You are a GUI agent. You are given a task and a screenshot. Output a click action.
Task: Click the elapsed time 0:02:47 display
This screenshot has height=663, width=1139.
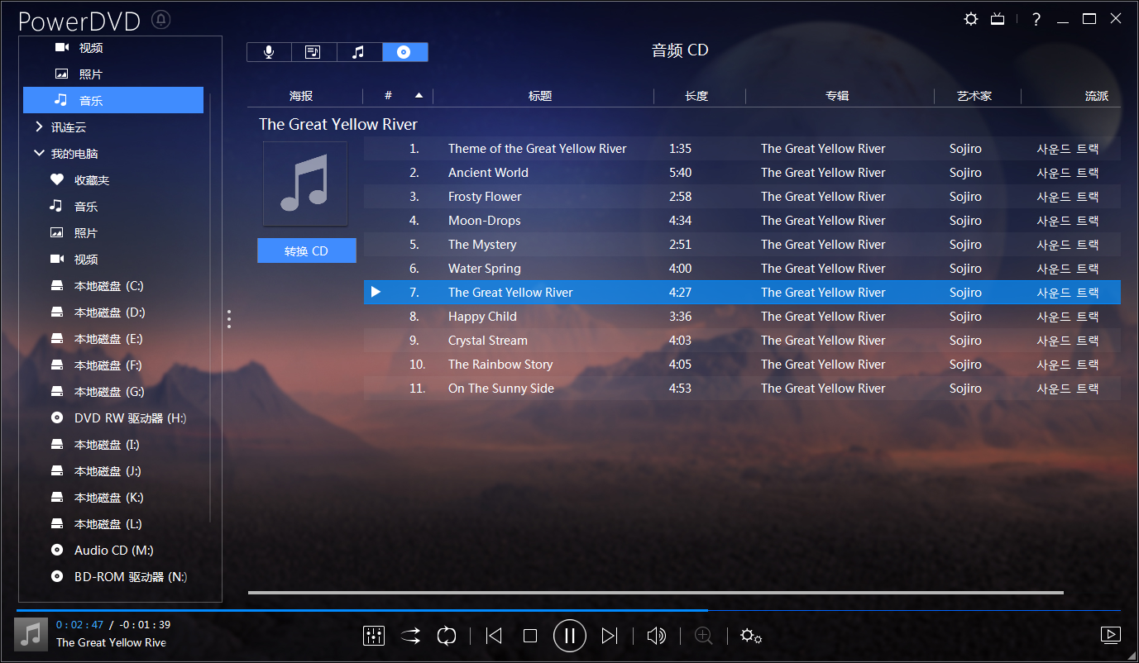pyautogui.click(x=79, y=625)
